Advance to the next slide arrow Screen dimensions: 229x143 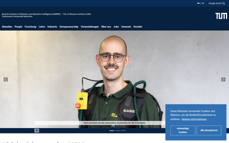(223, 79)
